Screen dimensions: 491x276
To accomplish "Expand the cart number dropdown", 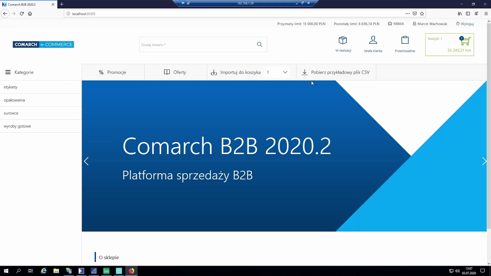I will click(x=277, y=72).
